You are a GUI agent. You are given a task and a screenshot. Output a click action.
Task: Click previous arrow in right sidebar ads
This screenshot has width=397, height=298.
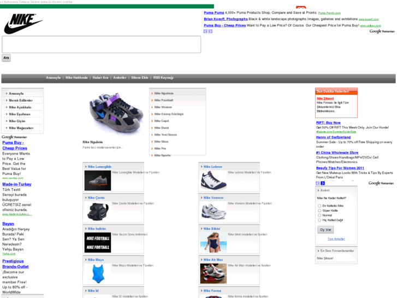(x=318, y=183)
